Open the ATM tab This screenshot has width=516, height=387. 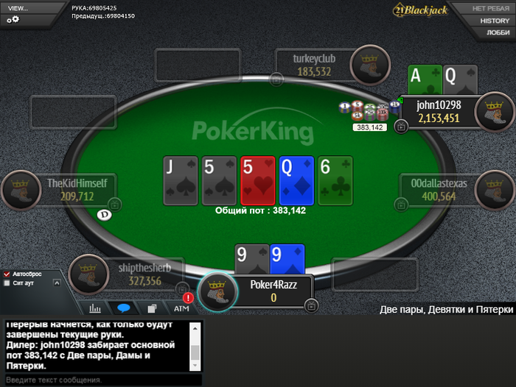point(181,308)
